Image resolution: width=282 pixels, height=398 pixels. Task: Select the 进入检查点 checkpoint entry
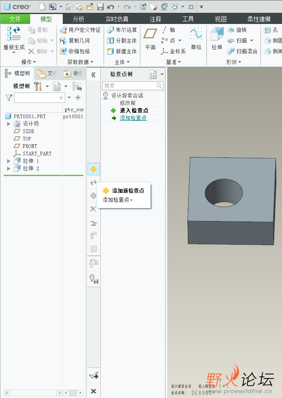134,110
